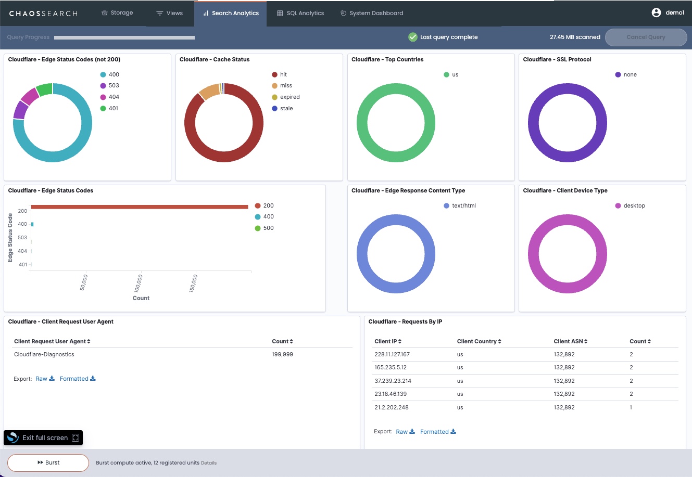Sort by the Client IP column arrows
This screenshot has width=692, height=477.
pyautogui.click(x=400, y=342)
